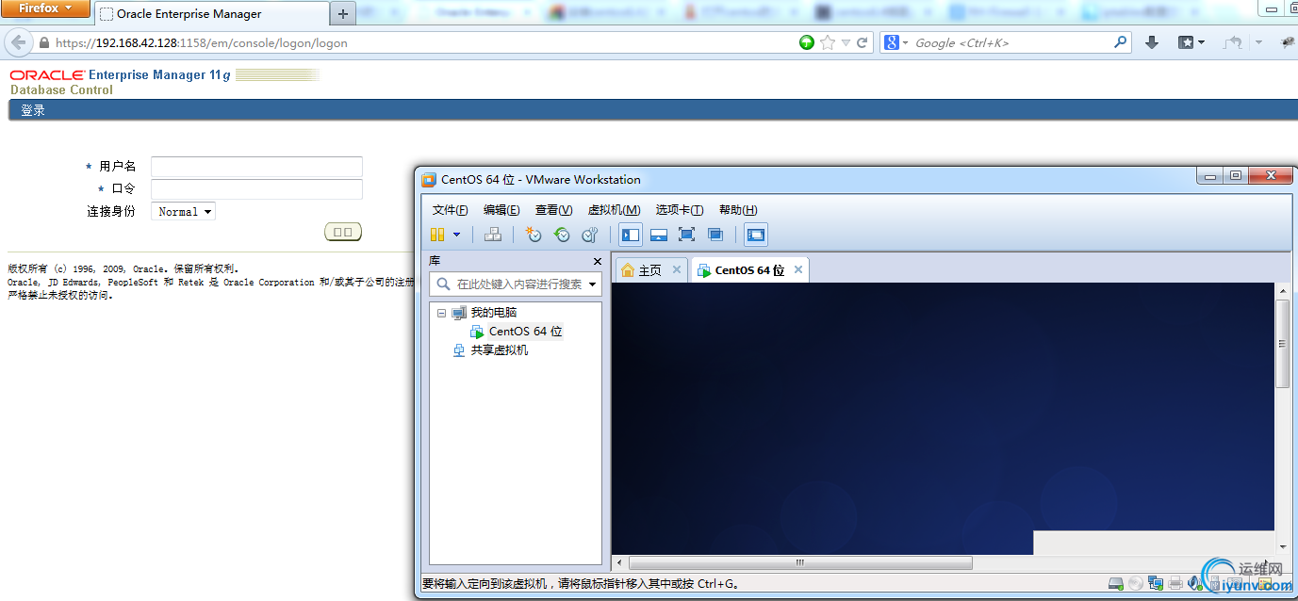Screen dimensions: 1298x601
Task: Open the URL history dropdown arrow
Action: [x=846, y=42]
